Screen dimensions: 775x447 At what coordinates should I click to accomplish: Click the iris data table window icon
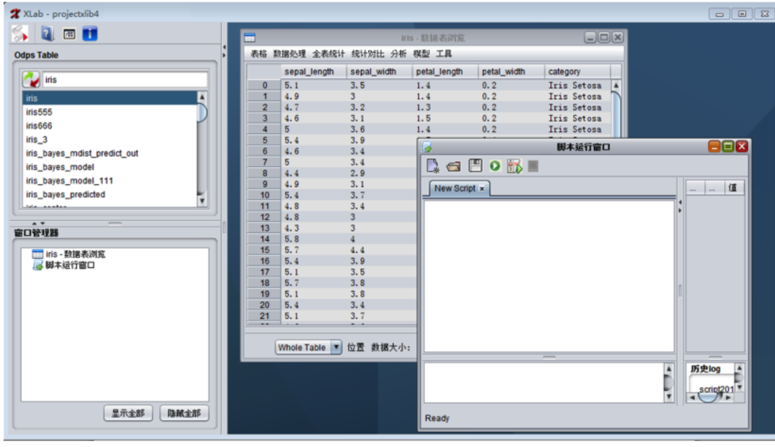tap(250, 37)
